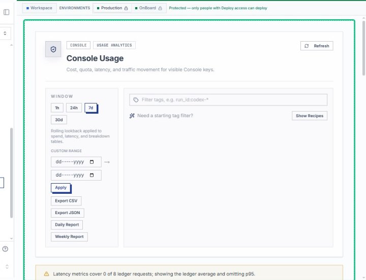Open calendar picker on first date field
This screenshot has height=280, width=366.
[91, 162]
